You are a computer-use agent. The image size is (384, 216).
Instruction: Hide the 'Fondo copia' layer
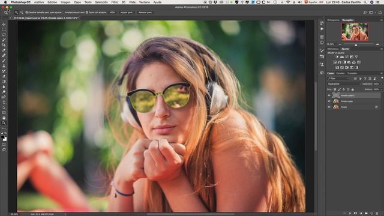click(x=329, y=101)
